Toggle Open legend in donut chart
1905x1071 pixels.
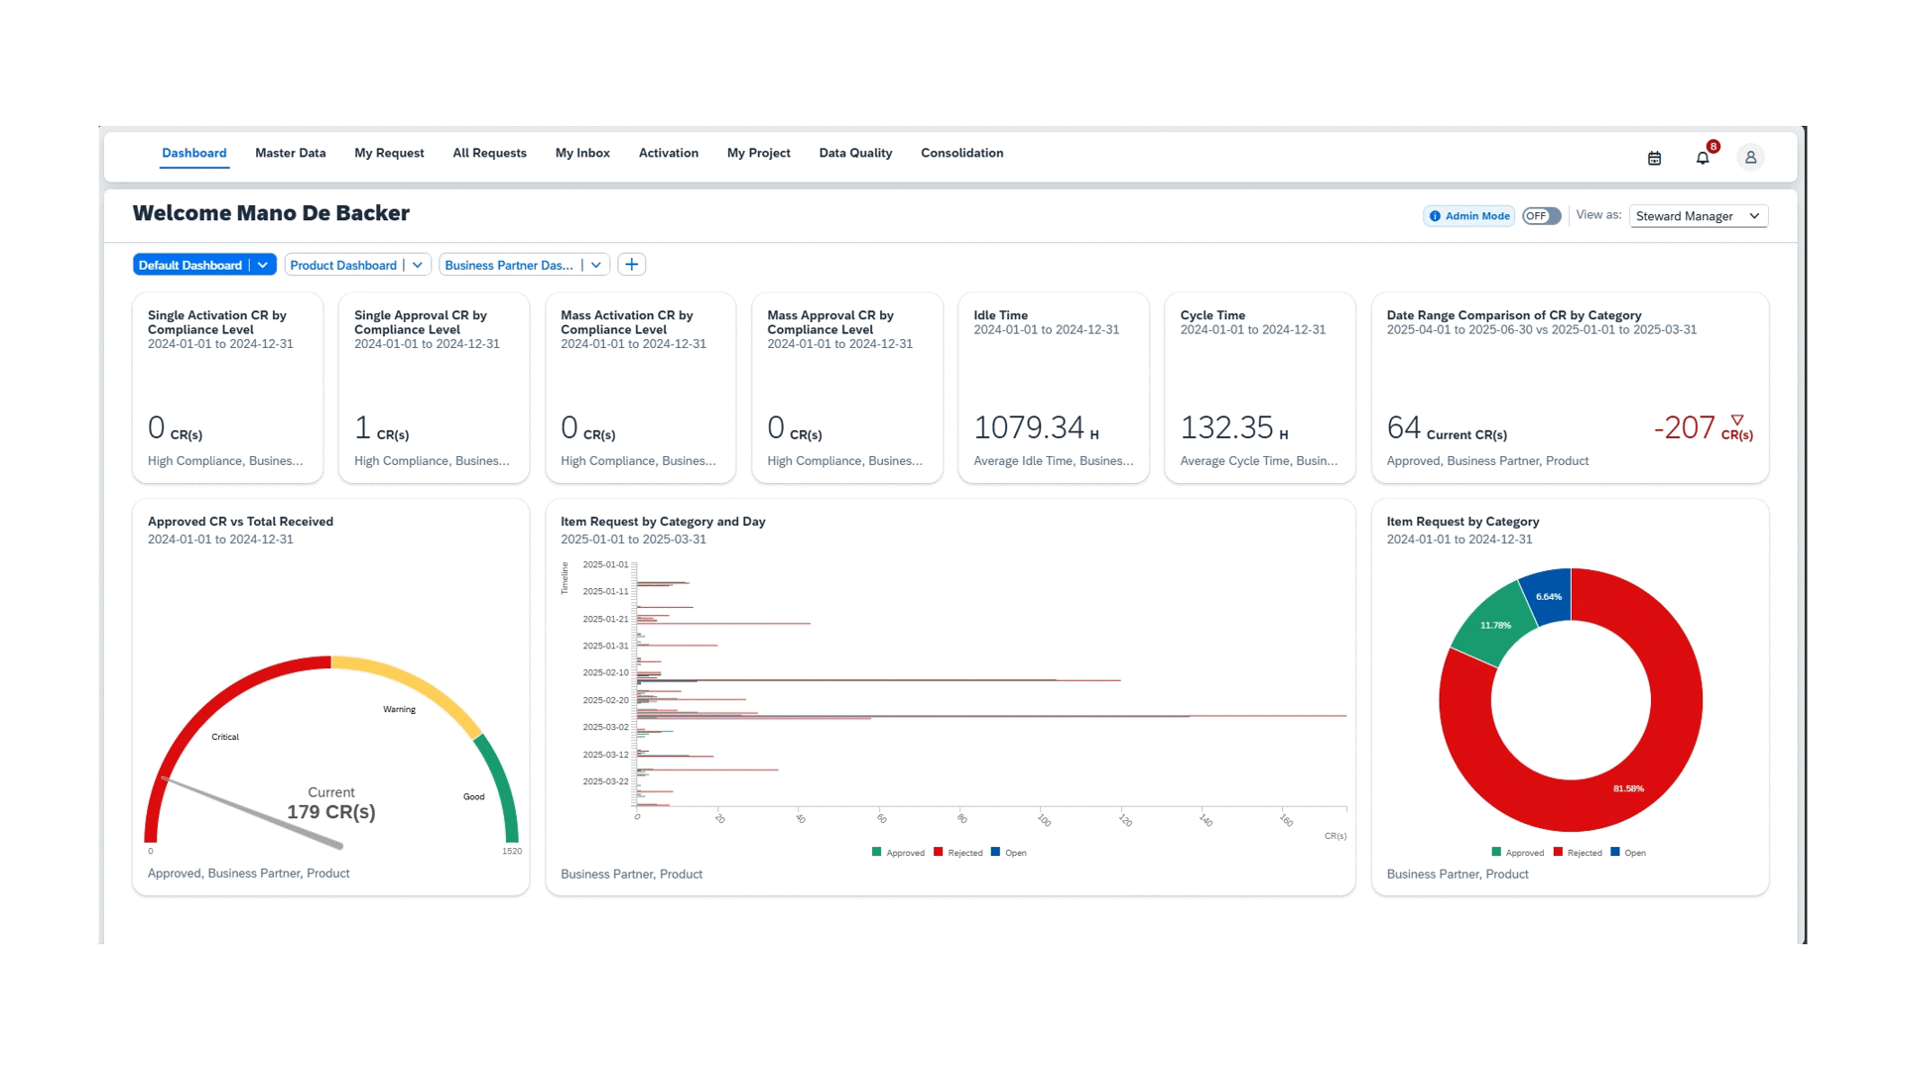coord(1628,853)
